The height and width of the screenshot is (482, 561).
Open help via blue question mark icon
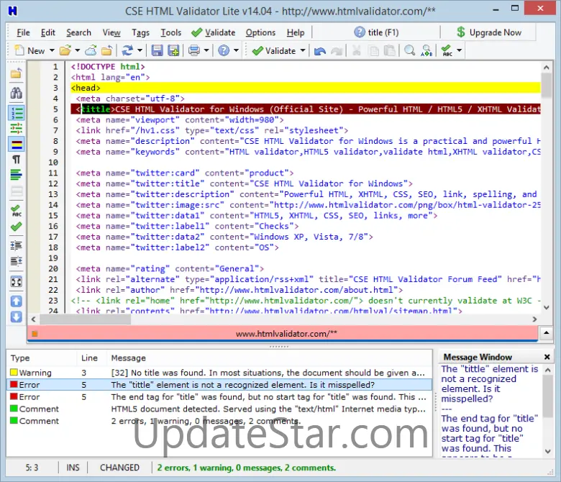point(224,51)
